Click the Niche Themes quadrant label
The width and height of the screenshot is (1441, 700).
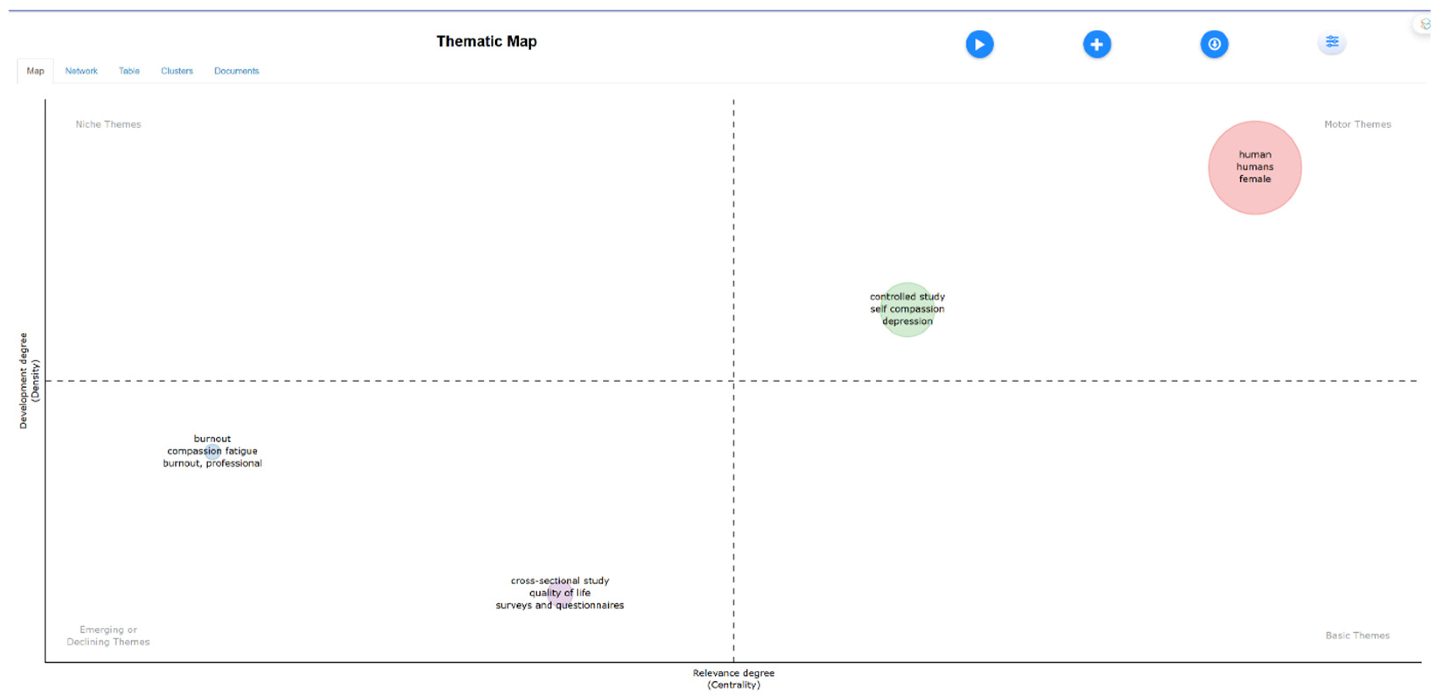pos(108,124)
